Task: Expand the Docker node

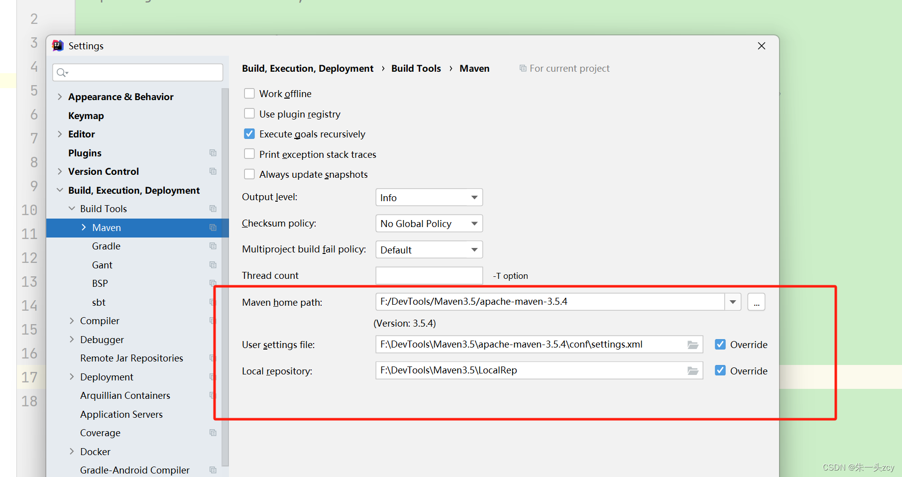Action: click(72, 452)
